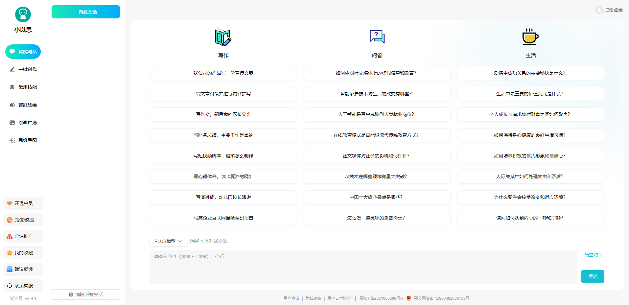Open the 隐私政策 privacy policy link

(x=313, y=298)
